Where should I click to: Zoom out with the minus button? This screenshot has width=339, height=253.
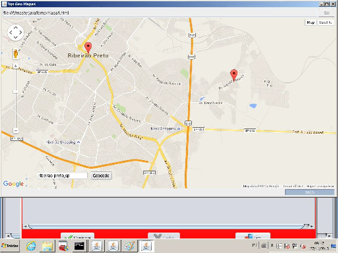pos(16,130)
